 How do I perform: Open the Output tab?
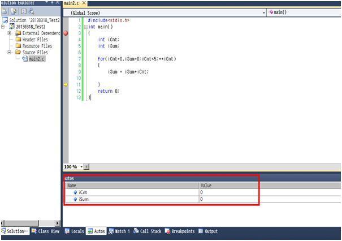[208, 231]
